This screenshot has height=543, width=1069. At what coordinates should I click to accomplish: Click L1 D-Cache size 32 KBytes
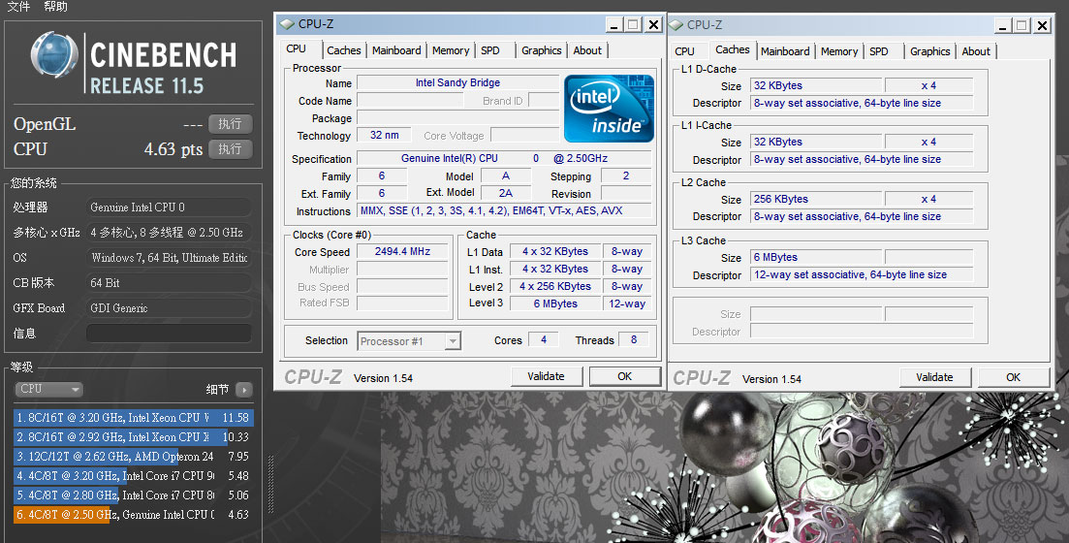tap(816, 86)
